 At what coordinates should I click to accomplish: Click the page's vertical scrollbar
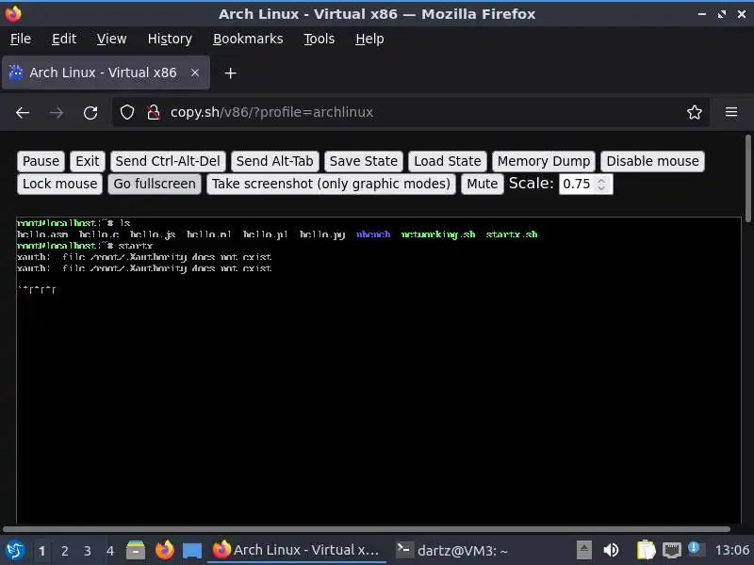click(x=748, y=179)
